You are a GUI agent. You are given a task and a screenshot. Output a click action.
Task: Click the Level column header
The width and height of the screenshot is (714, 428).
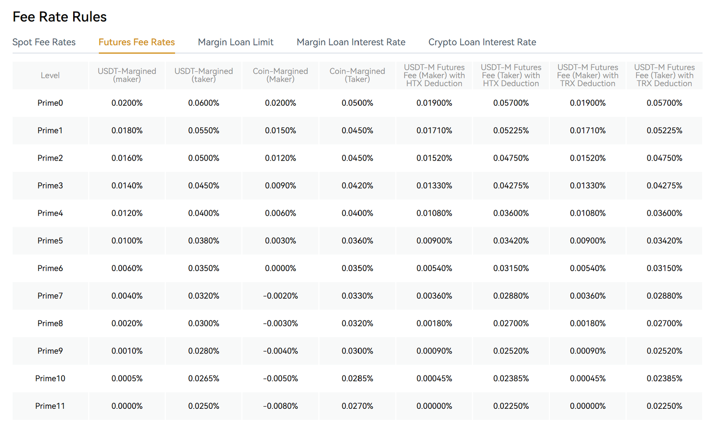pos(50,75)
